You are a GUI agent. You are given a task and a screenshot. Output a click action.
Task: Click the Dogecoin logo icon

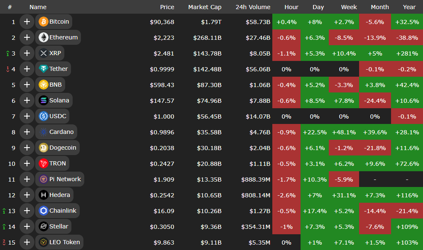(x=43, y=148)
